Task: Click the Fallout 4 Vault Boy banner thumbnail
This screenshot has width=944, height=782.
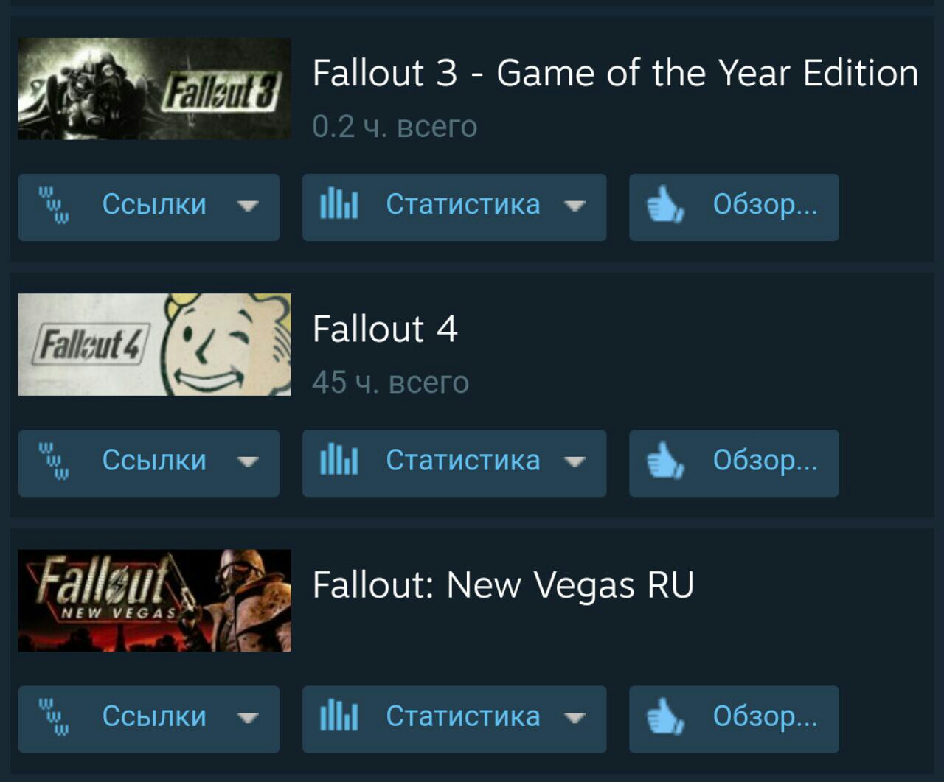Action: 155,344
